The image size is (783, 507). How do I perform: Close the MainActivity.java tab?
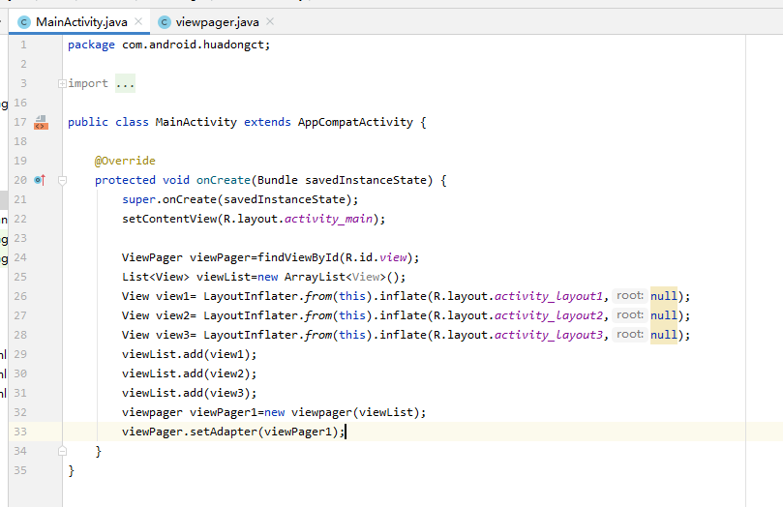138,21
